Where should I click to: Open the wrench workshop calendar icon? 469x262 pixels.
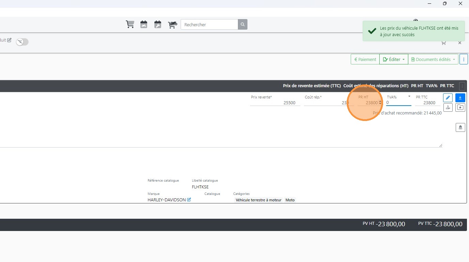pyautogui.click(x=157, y=25)
